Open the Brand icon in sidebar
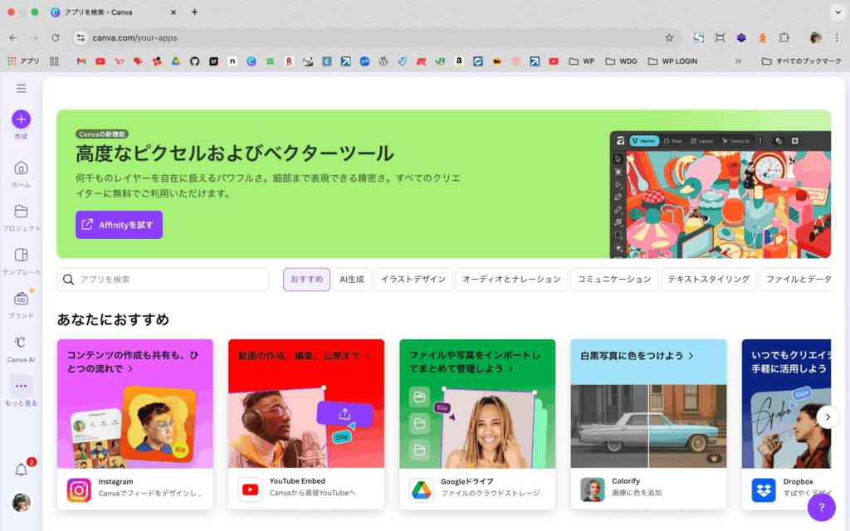 point(21,299)
